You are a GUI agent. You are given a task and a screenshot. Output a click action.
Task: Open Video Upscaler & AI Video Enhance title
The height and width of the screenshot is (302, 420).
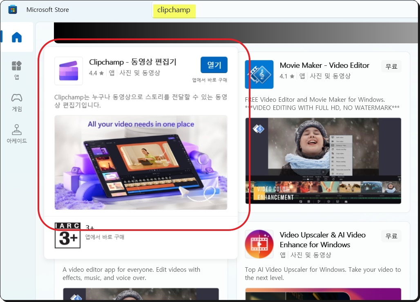pyautogui.click(x=322, y=240)
